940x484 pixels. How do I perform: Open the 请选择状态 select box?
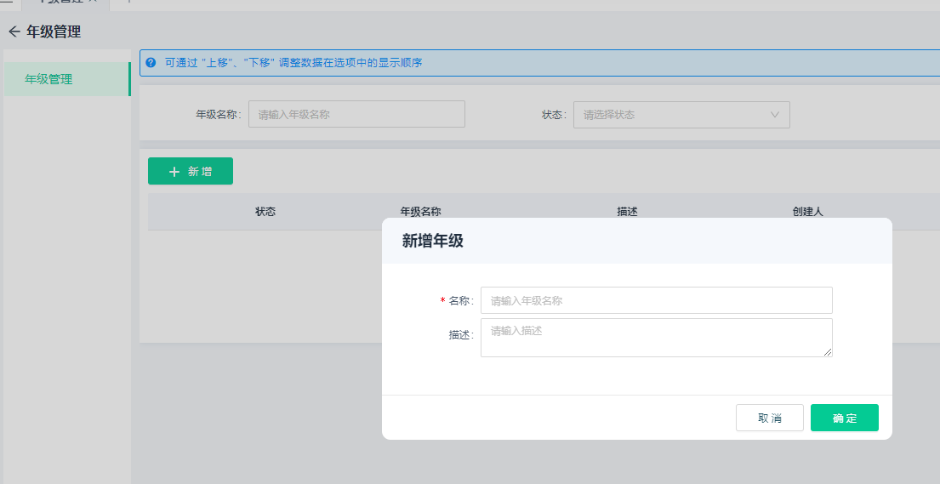(672, 115)
